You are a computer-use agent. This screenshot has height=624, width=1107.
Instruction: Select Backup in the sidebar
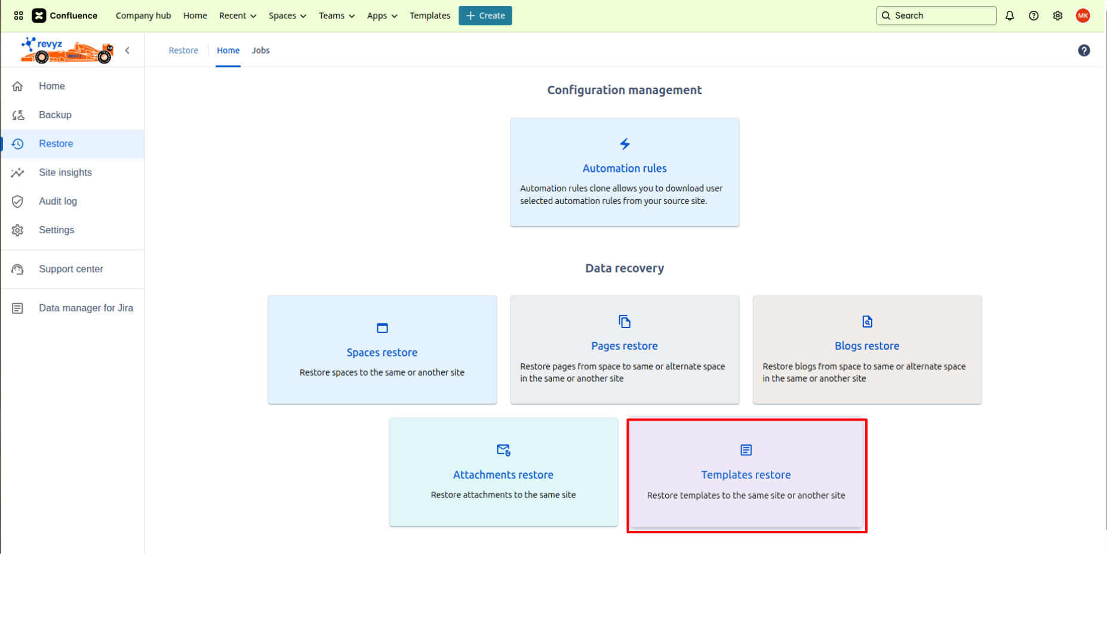55,115
